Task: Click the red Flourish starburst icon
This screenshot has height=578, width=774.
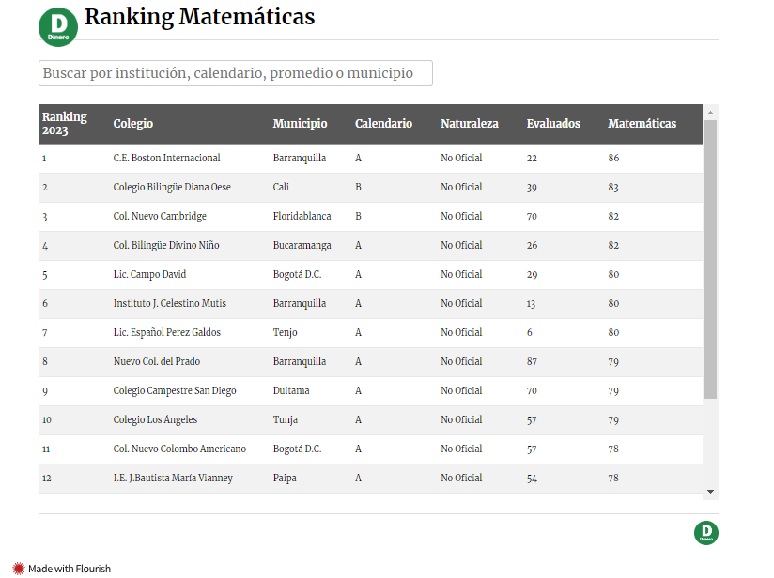Action: tap(18, 569)
